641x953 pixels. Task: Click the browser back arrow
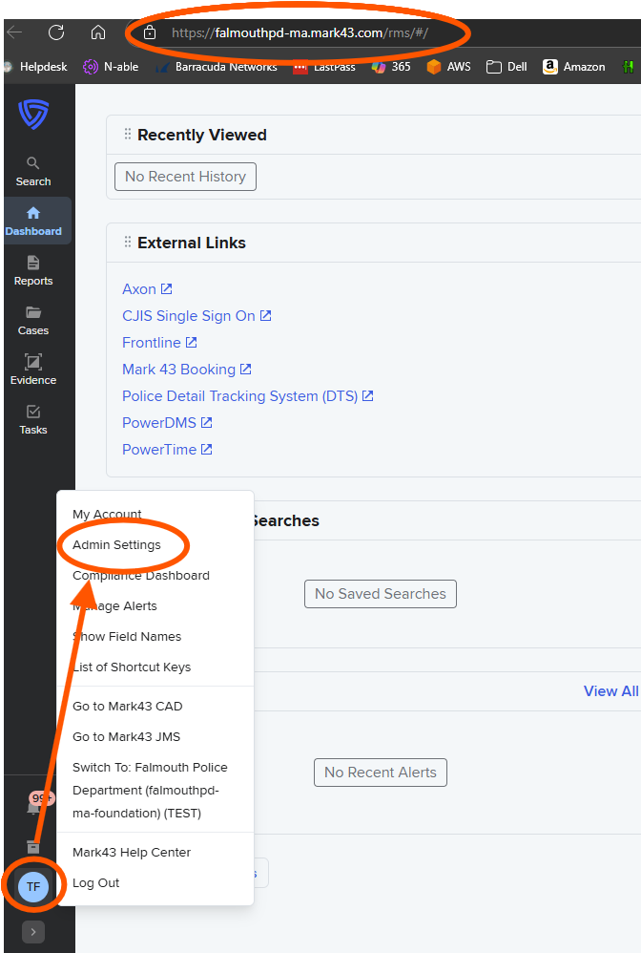[14, 32]
